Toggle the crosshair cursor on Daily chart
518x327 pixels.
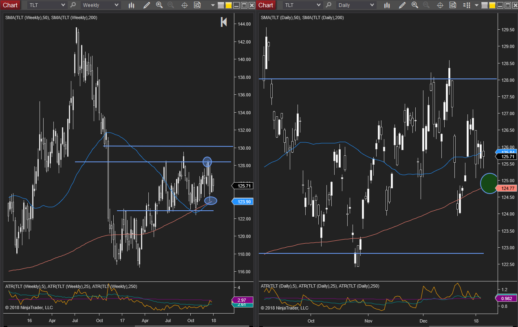click(x=440, y=5)
